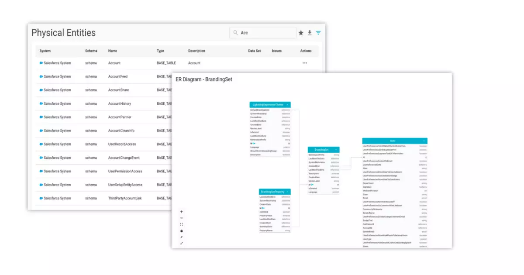Click the magnifier search icon
Image resolution: width=524 pixels, height=275 pixels.
pos(236,33)
